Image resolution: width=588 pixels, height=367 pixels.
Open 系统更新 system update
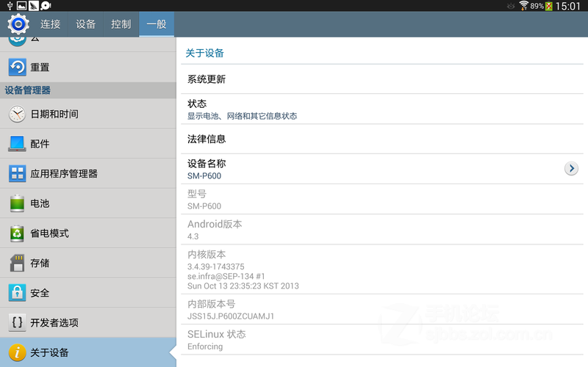381,79
